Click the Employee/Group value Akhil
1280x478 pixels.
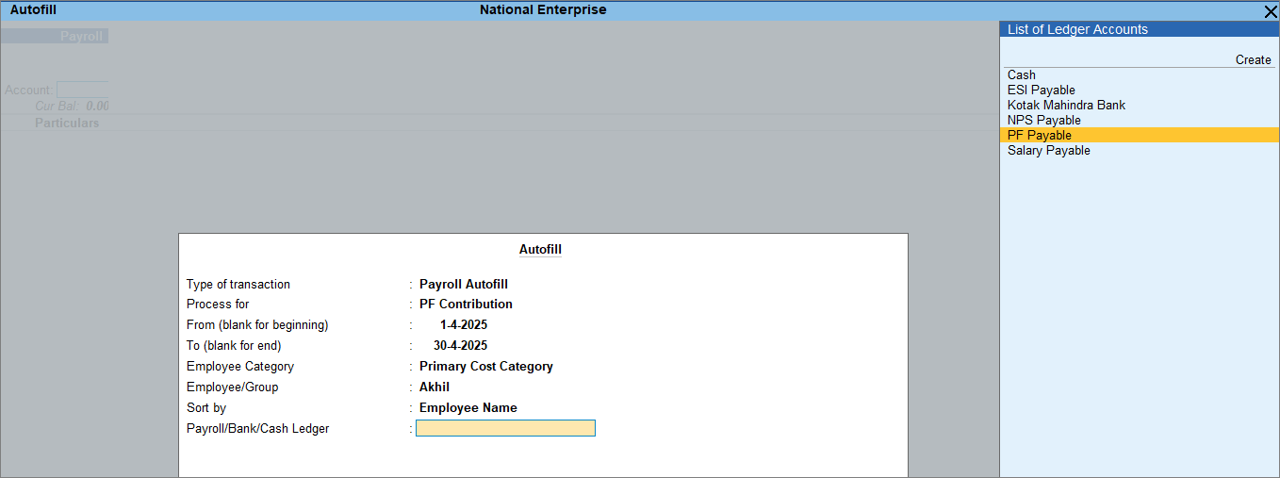click(434, 387)
